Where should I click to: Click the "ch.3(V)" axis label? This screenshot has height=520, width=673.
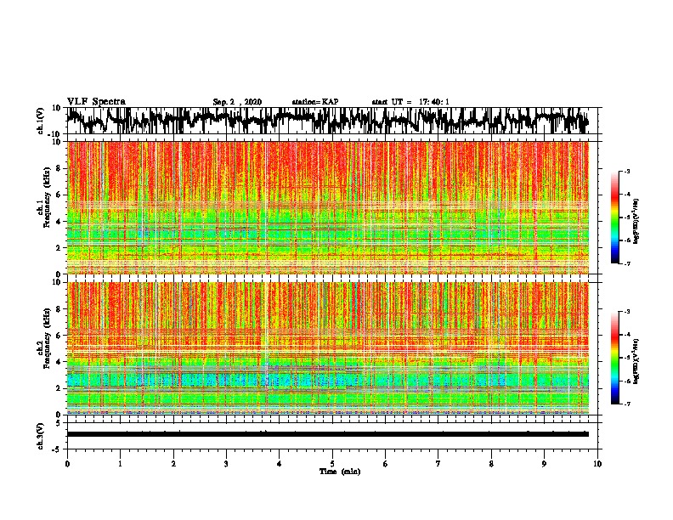(41, 436)
